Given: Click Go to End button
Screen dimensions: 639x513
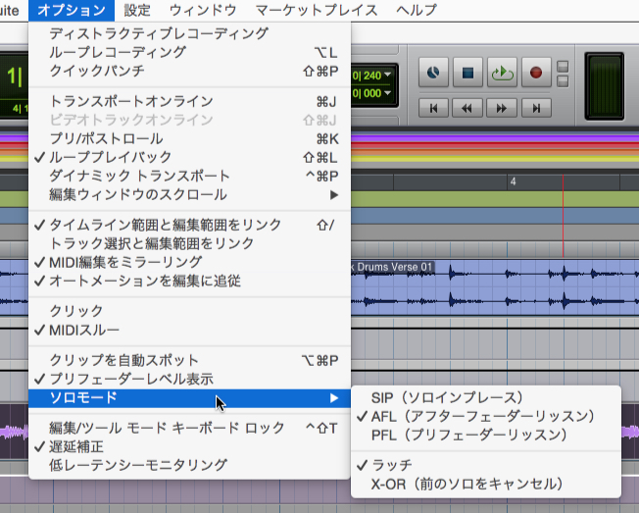Looking at the screenshot, I should point(536,108).
